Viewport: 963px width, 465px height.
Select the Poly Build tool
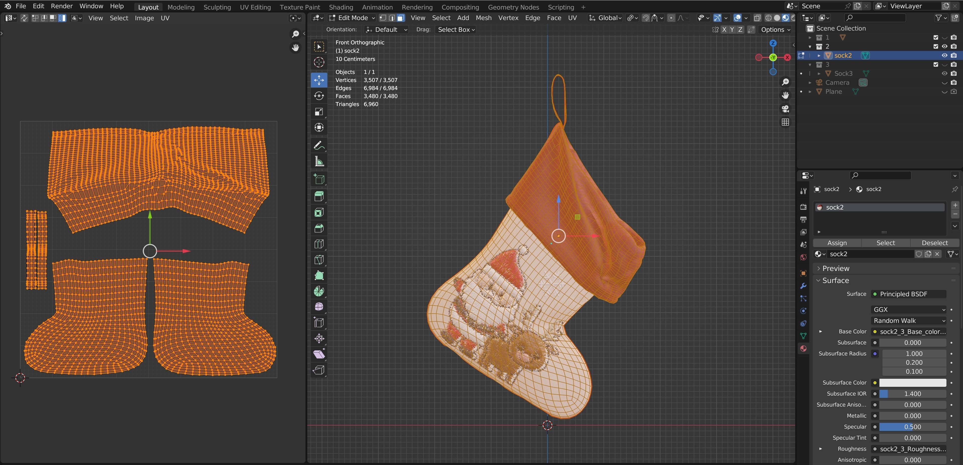[x=319, y=275]
